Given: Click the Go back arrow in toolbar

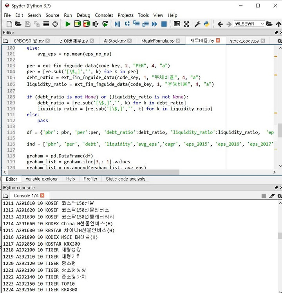Looking at the screenshot, I should point(220,24).
